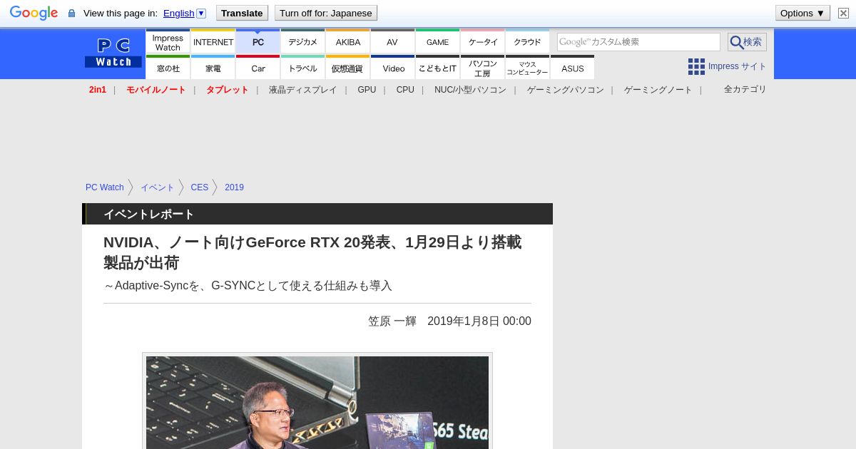856x449 pixels.
Task: Click イベント breadcrumb link
Action: [x=157, y=187]
